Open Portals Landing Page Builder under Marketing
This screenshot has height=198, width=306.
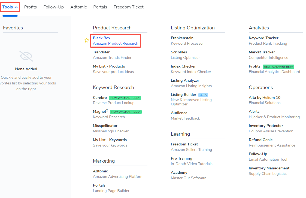pyautogui.click(x=111, y=188)
